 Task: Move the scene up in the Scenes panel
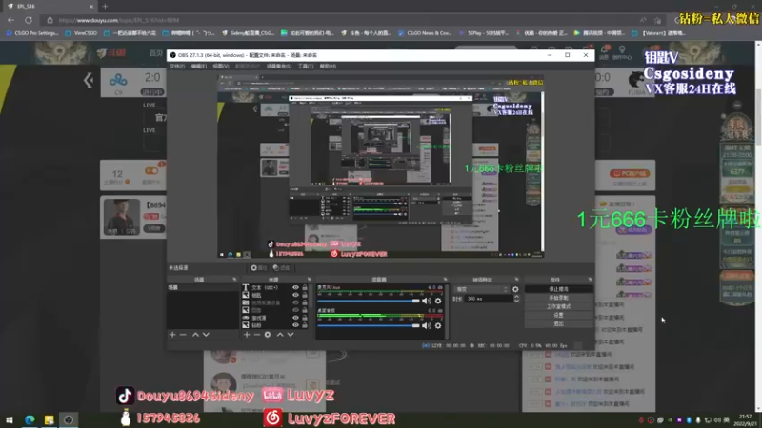tap(195, 335)
